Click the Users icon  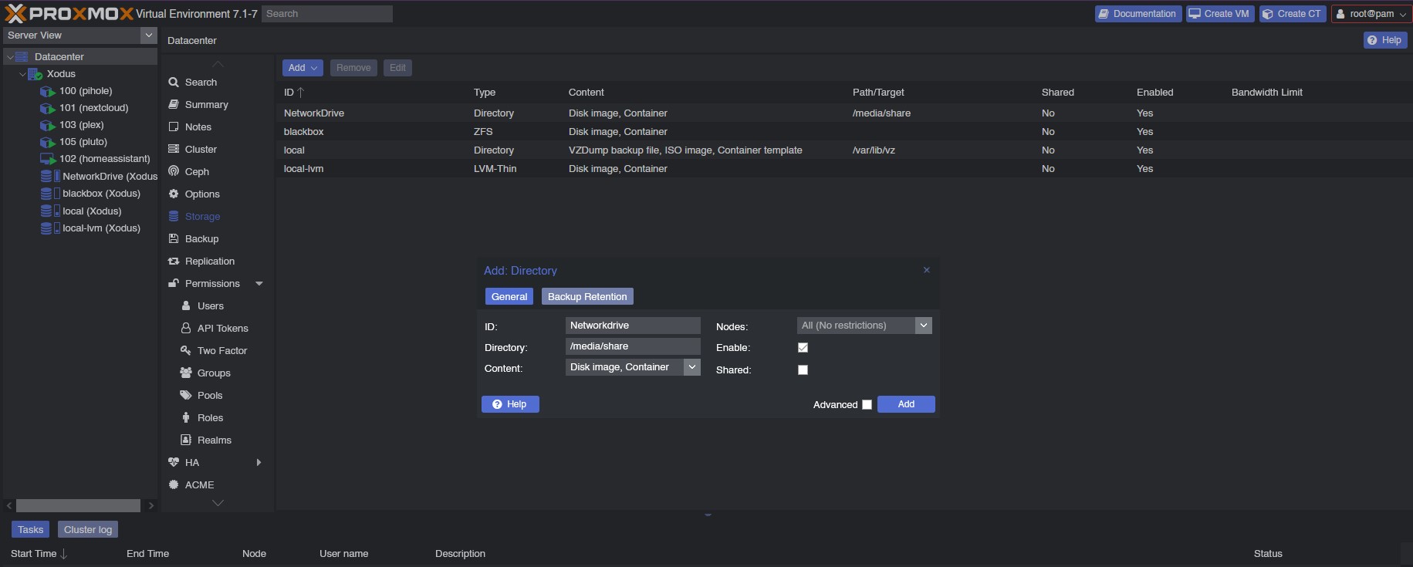(186, 305)
